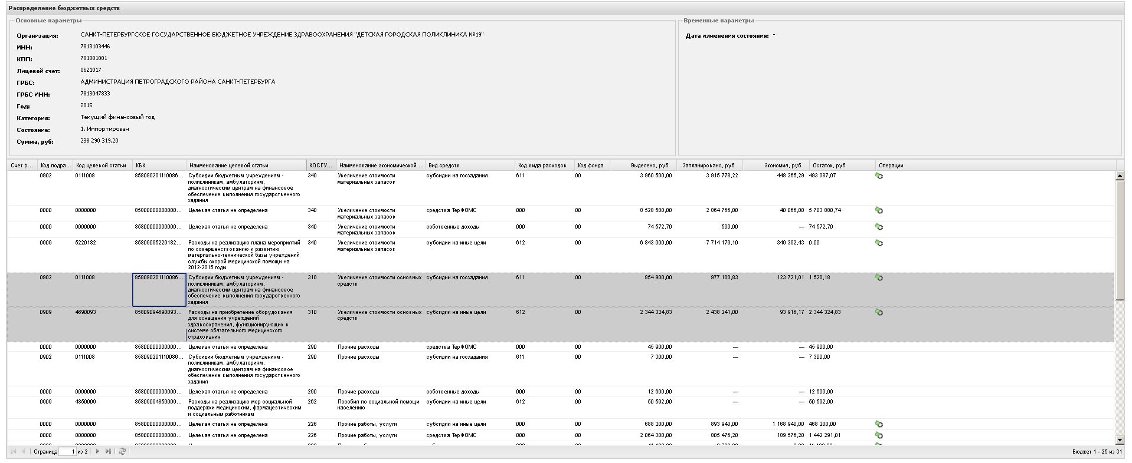Select allocated amount '2 064 300,00'
This screenshot has width=1132, height=463.
[655, 435]
